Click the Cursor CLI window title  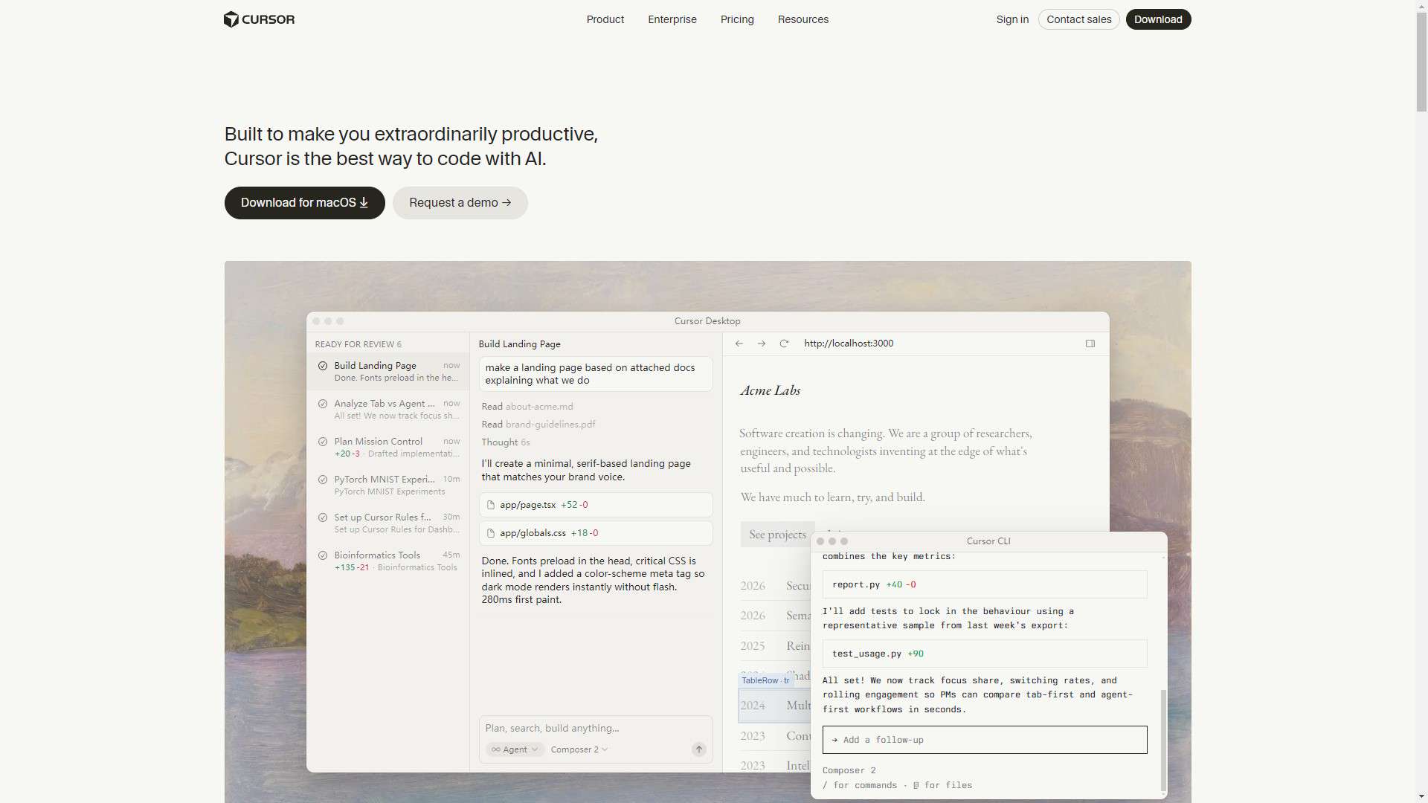point(988,541)
